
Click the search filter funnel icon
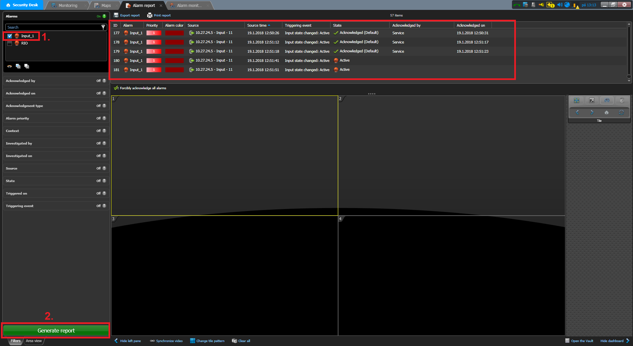coord(103,27)
